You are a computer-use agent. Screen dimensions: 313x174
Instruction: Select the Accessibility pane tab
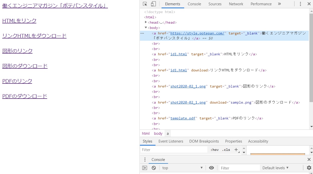[x=258, y=141]
